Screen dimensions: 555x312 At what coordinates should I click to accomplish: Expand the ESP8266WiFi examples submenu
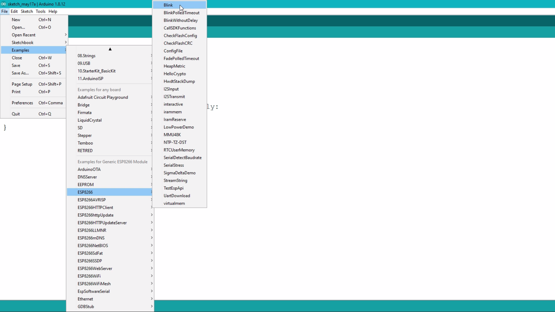[110, 276]
